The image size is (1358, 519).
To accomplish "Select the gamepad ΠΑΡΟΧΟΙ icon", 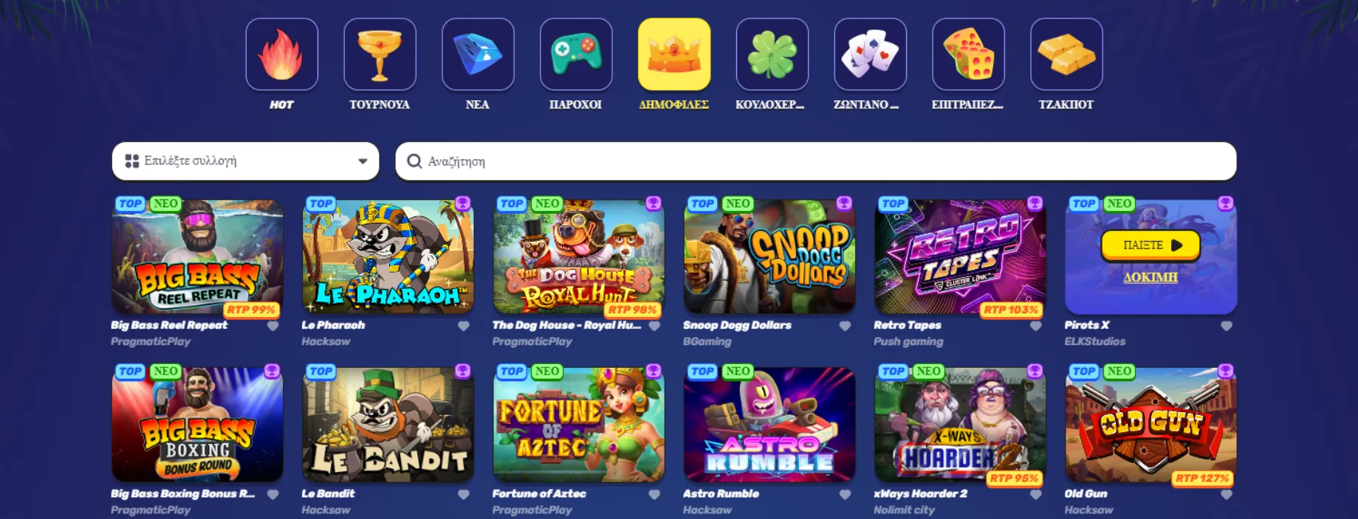I will pos(576,55).
